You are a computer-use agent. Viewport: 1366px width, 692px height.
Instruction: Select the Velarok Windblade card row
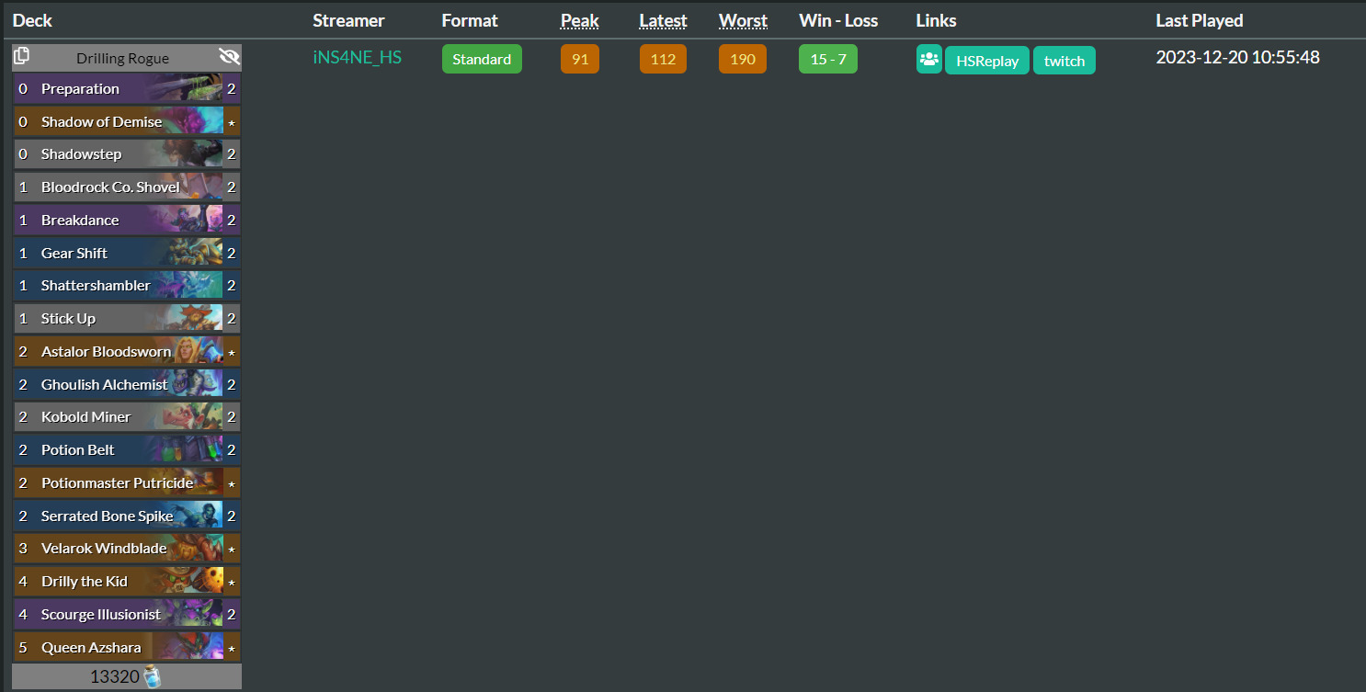point(127,549)
